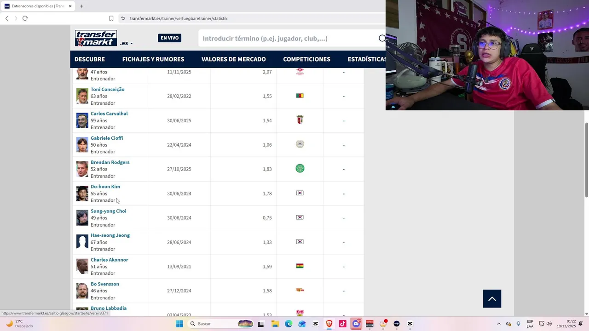Click Charles Akonnor's Ghana flag
Screen dimensions: 589x331
[300, 266]
